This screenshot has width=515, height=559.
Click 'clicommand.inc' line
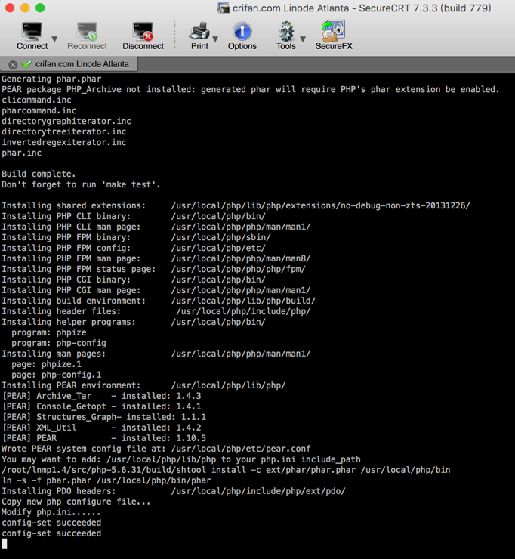36,100
